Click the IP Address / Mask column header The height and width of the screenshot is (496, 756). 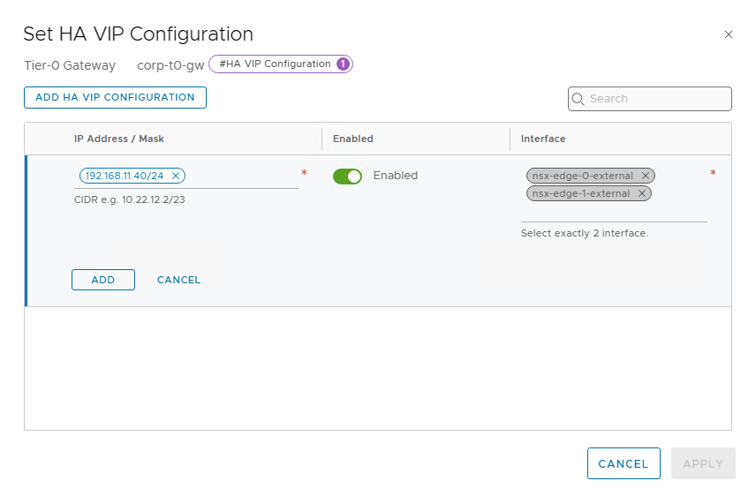(x=119, y=139)
